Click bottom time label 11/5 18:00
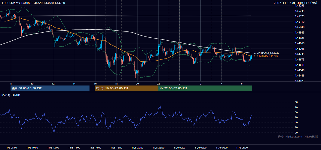Image resolution: width=321 pixels, height=150 pixels. pyautogui.click(x=116, y=148)
